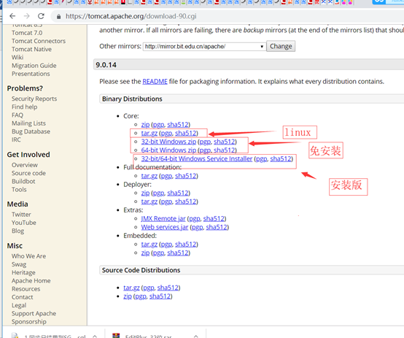Image resolution: width=404 pixels, height=338 pixels.
Task: Select Find help in the sidebar
Action: click(25, 107)
